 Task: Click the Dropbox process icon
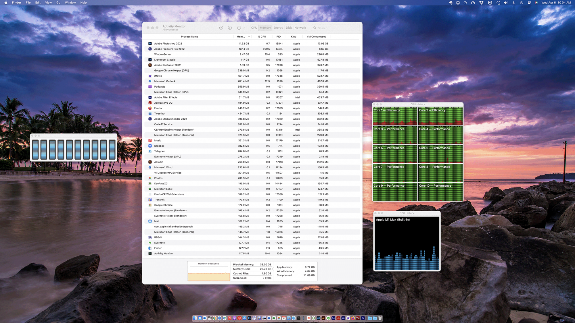(150, 146)
